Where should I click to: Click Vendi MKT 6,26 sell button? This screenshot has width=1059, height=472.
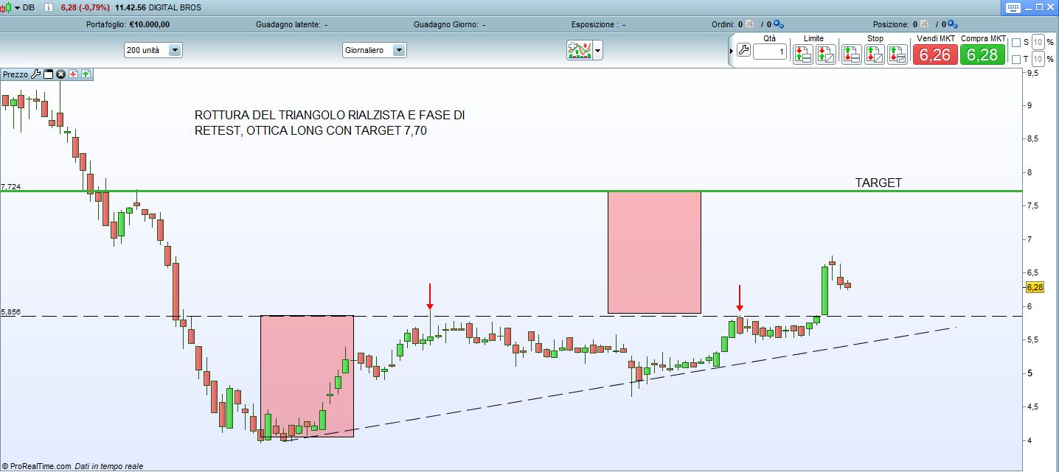click(935, 54)
